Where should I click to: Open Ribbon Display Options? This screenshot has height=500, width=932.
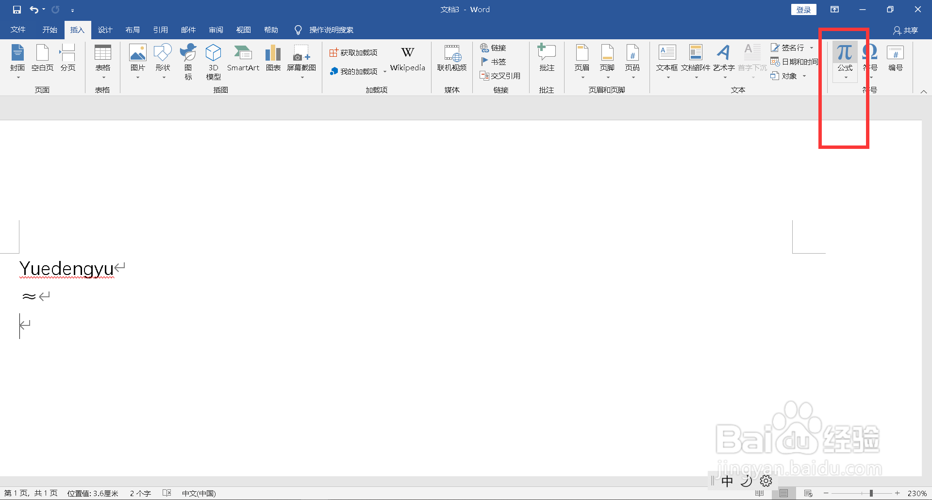click(834, 10)
